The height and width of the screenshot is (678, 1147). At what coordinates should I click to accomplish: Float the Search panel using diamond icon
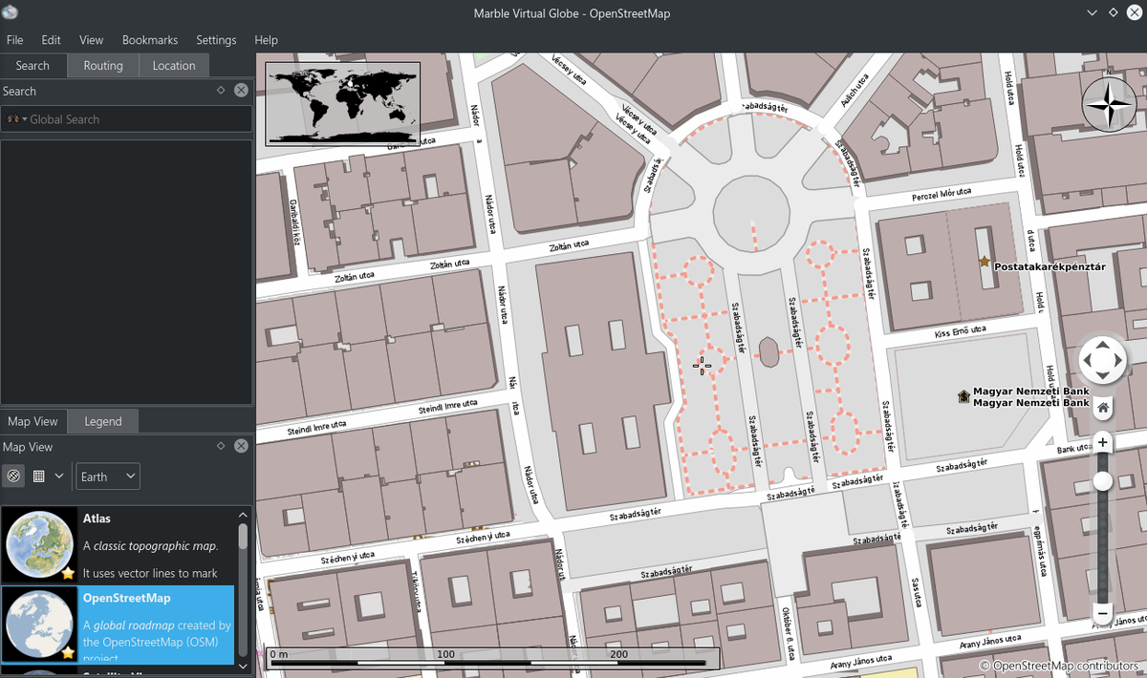[x=221, y=91]
